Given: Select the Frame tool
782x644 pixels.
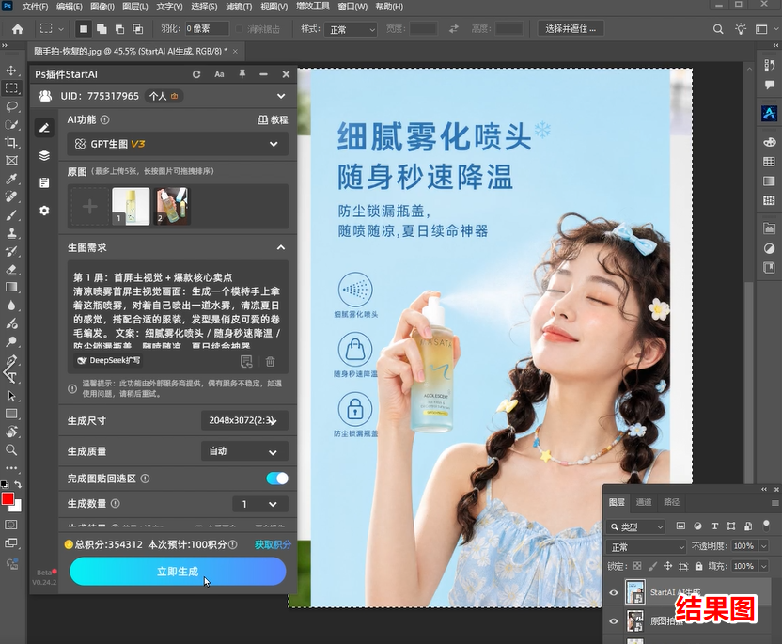Looking at the screenshot, I should 11,160.
